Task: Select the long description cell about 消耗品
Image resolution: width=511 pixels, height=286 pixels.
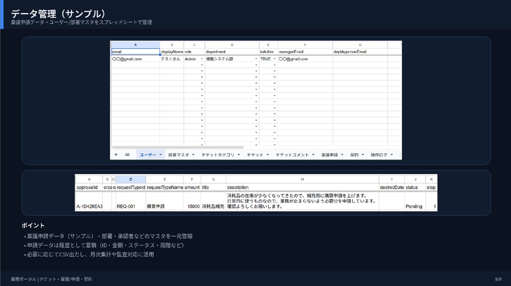Action: 302,201
